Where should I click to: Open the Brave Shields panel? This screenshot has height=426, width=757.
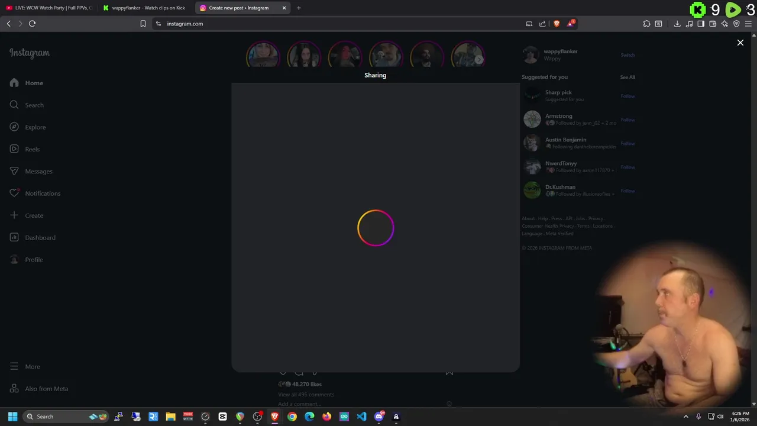pyautogui.click(x=557, y=24)
